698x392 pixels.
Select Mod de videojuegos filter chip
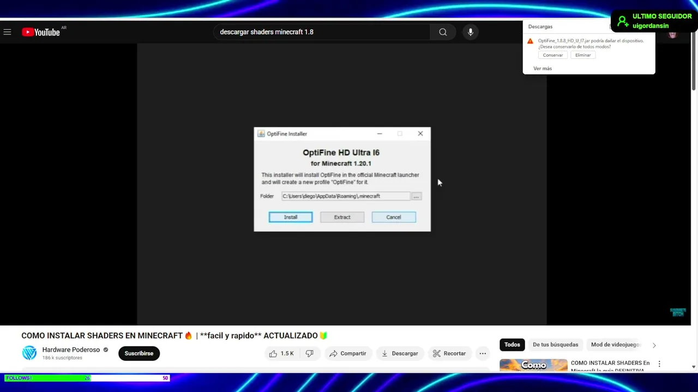[x=615, y=345]
